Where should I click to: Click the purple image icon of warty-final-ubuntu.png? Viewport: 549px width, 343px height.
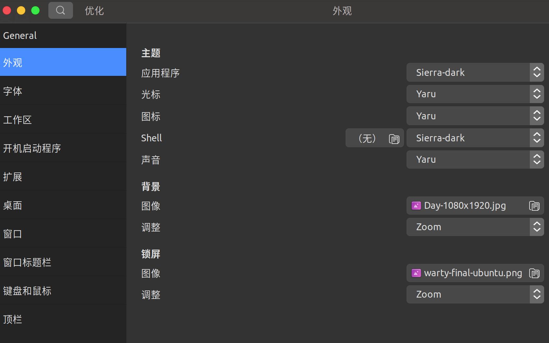(416, 273)
